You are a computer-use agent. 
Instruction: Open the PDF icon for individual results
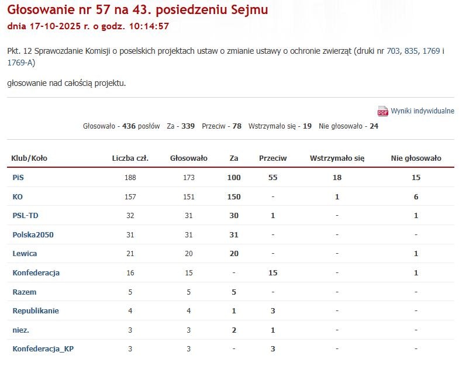tap(382, 111)
